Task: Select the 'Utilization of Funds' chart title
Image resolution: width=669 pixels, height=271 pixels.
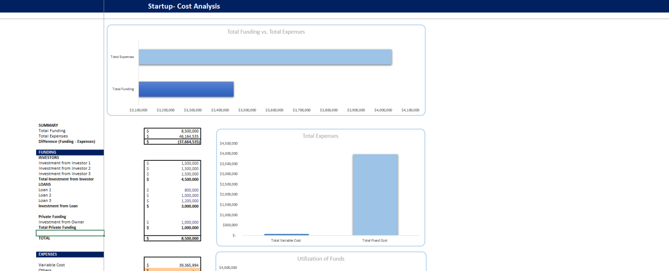Action: (321, 258)
